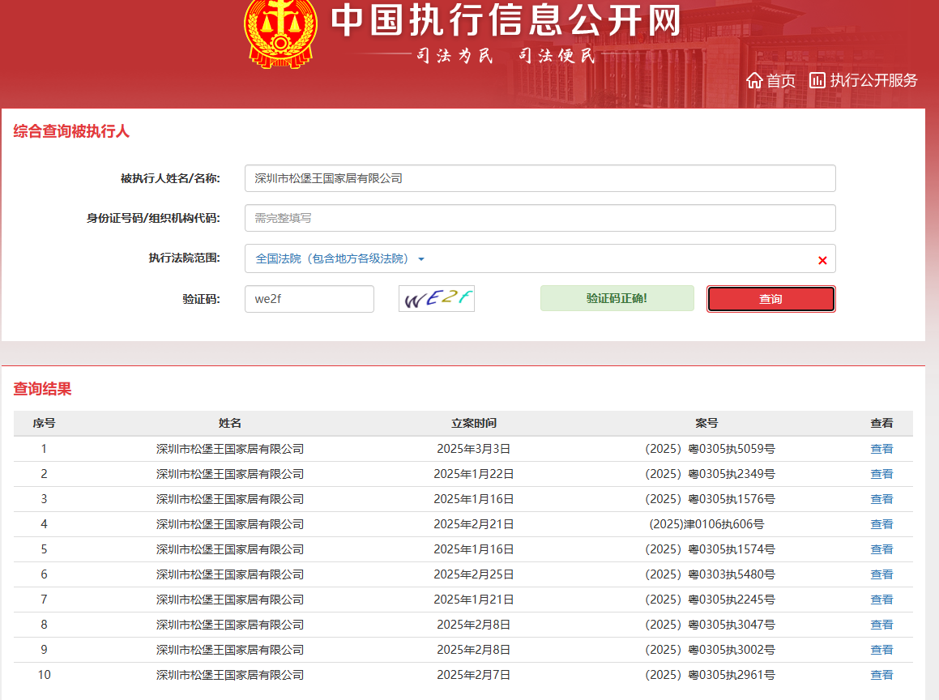This screenshot has width=939, height=700.
Task: Click case number 粤0303执5480号 text
Action: coord(710,575)
